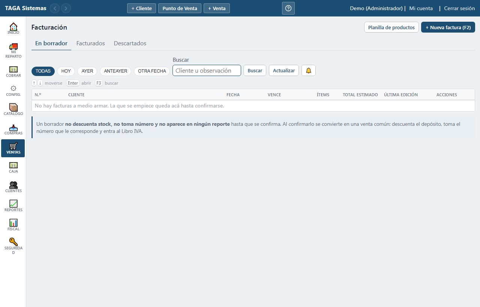
Task: Navigate back with the left chevron
Action: click(55, 8)
